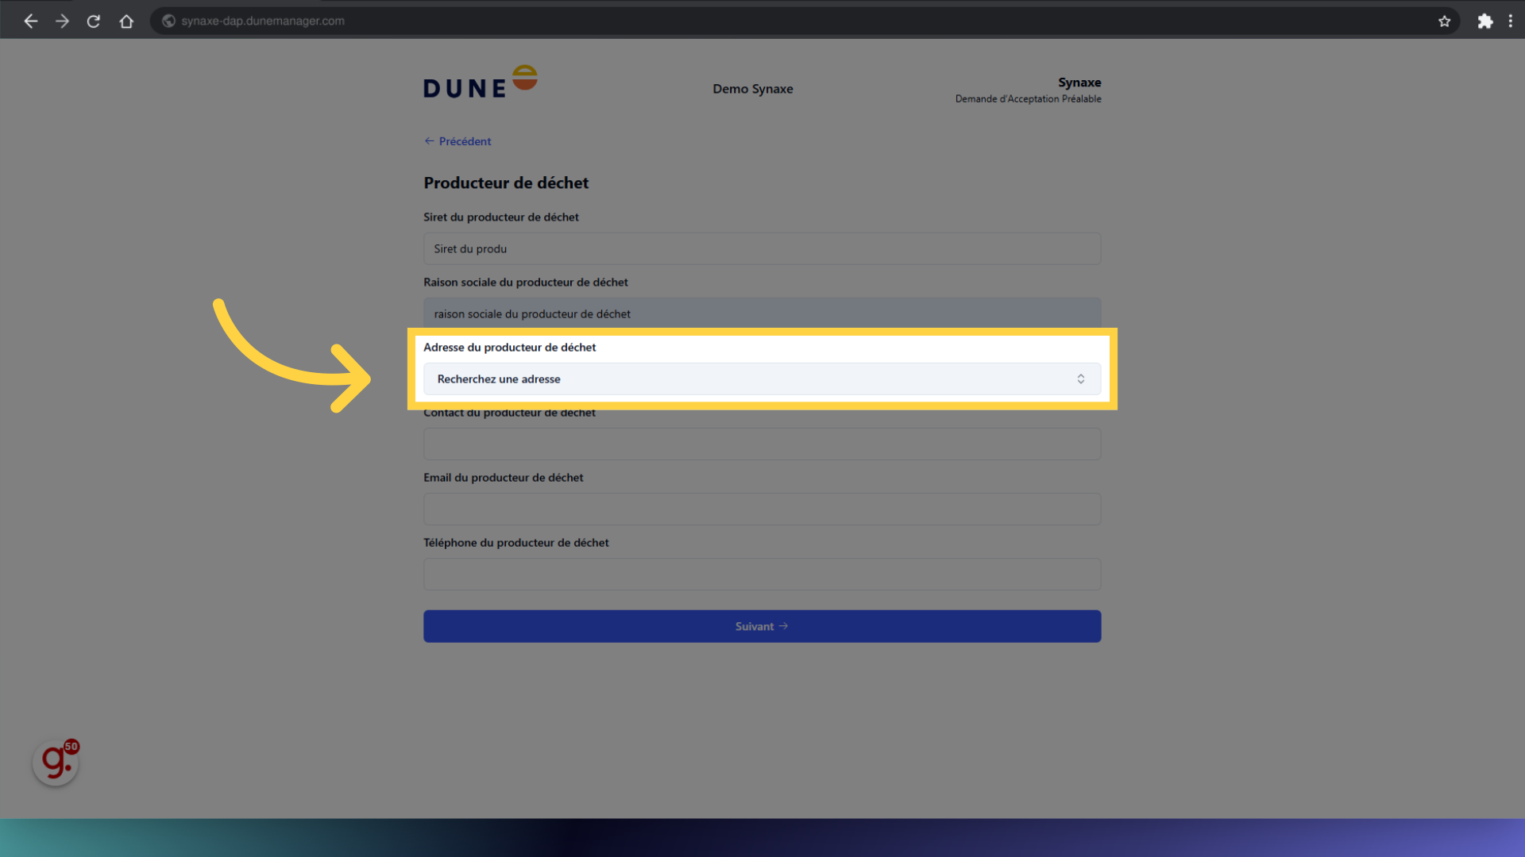The height and width of the screenshot is (857, 1525).
Task: Open the site information icon in the address bar
Action: [x=168, y=21]
